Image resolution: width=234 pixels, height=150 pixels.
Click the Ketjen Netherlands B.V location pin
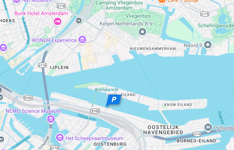pyautogui.click(x=142, y=32)
